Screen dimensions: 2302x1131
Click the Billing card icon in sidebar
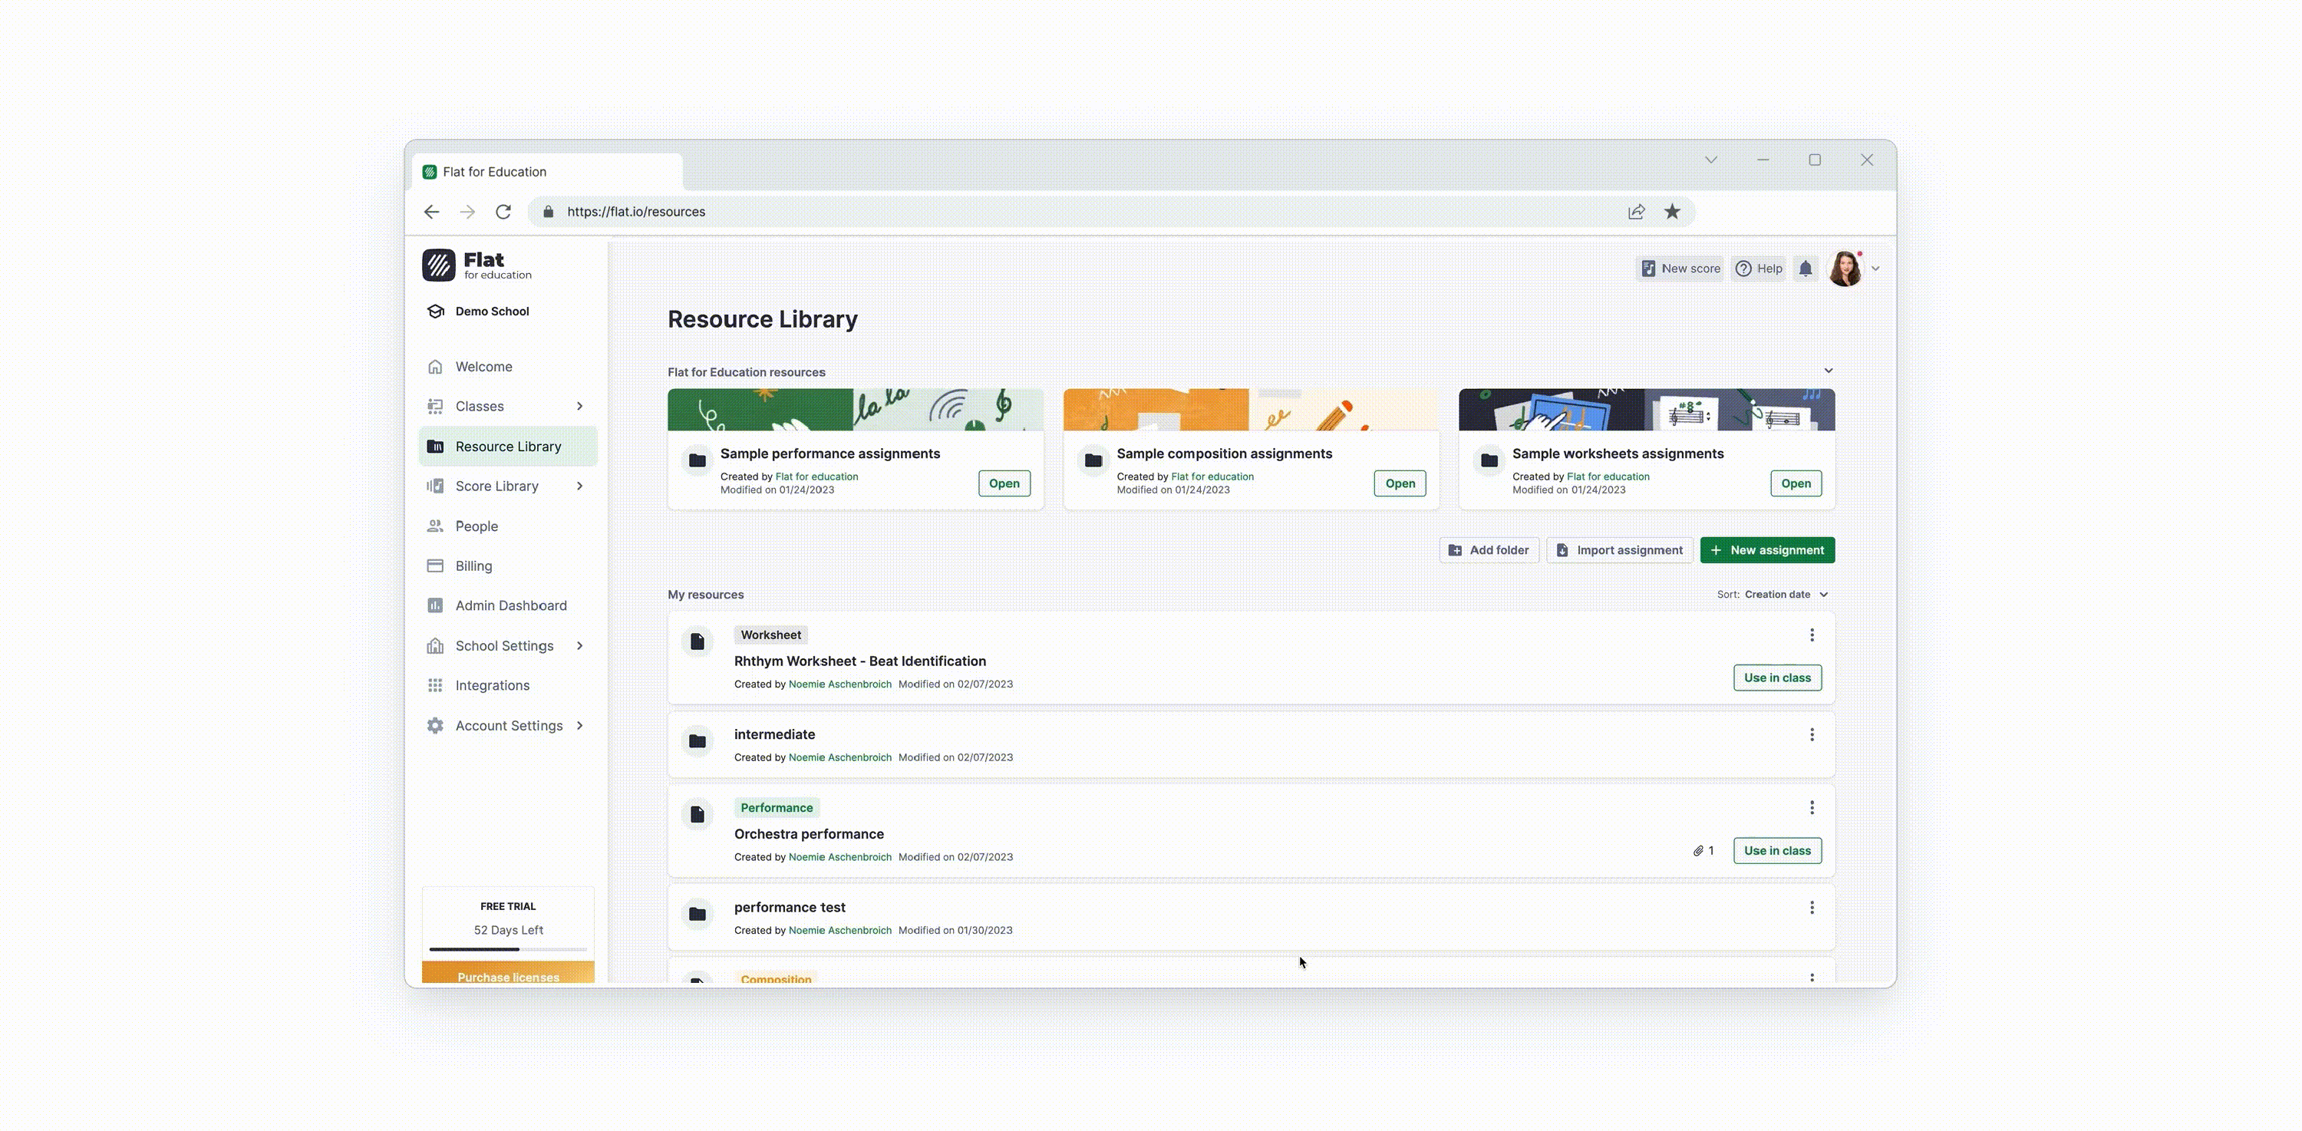(435, 565)
